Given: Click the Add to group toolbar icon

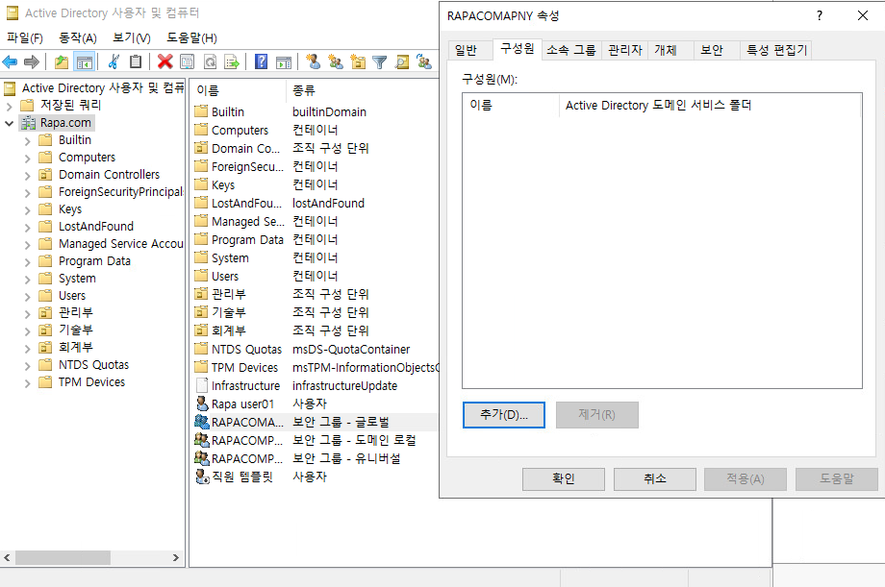Looking at the screenshot, I should (x=424, y=61).
